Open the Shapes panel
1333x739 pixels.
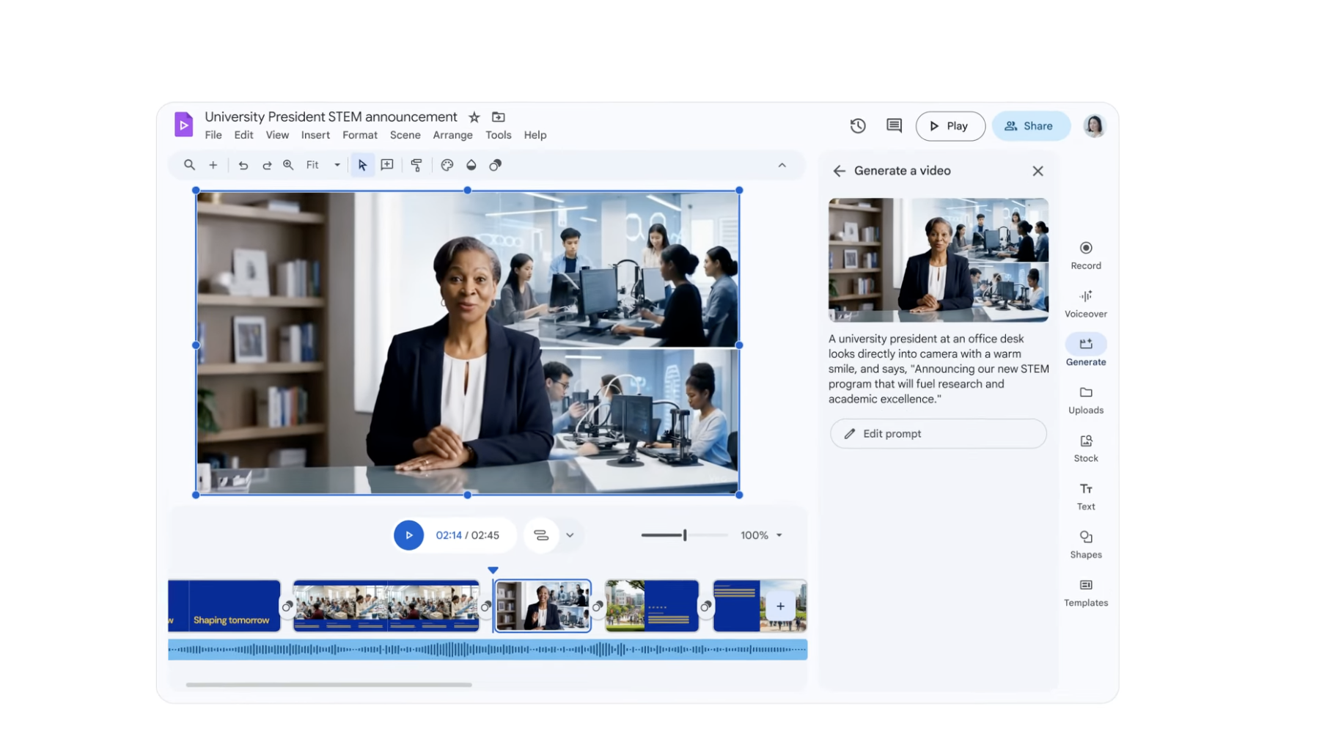[1086, 543]
